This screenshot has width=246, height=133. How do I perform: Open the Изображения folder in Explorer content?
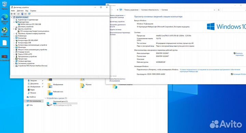tap(55, 85)
